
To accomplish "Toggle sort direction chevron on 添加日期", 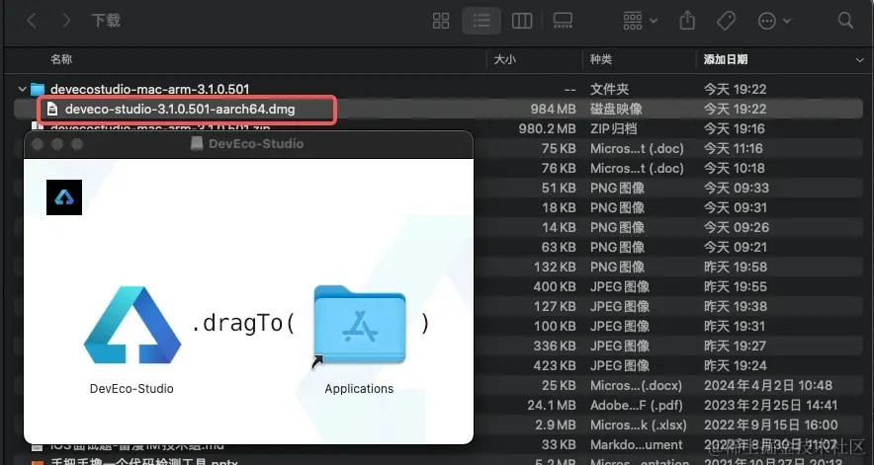I will 859,59.
